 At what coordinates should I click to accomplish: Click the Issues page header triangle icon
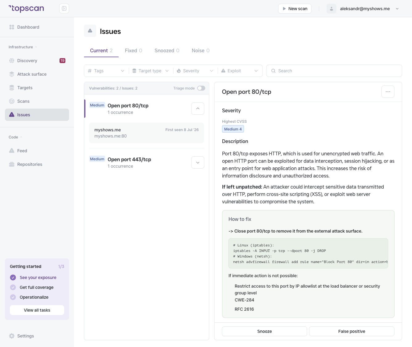[x=90, y=31]
